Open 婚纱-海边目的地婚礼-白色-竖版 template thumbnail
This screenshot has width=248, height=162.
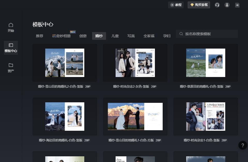(x=65, y=117)
